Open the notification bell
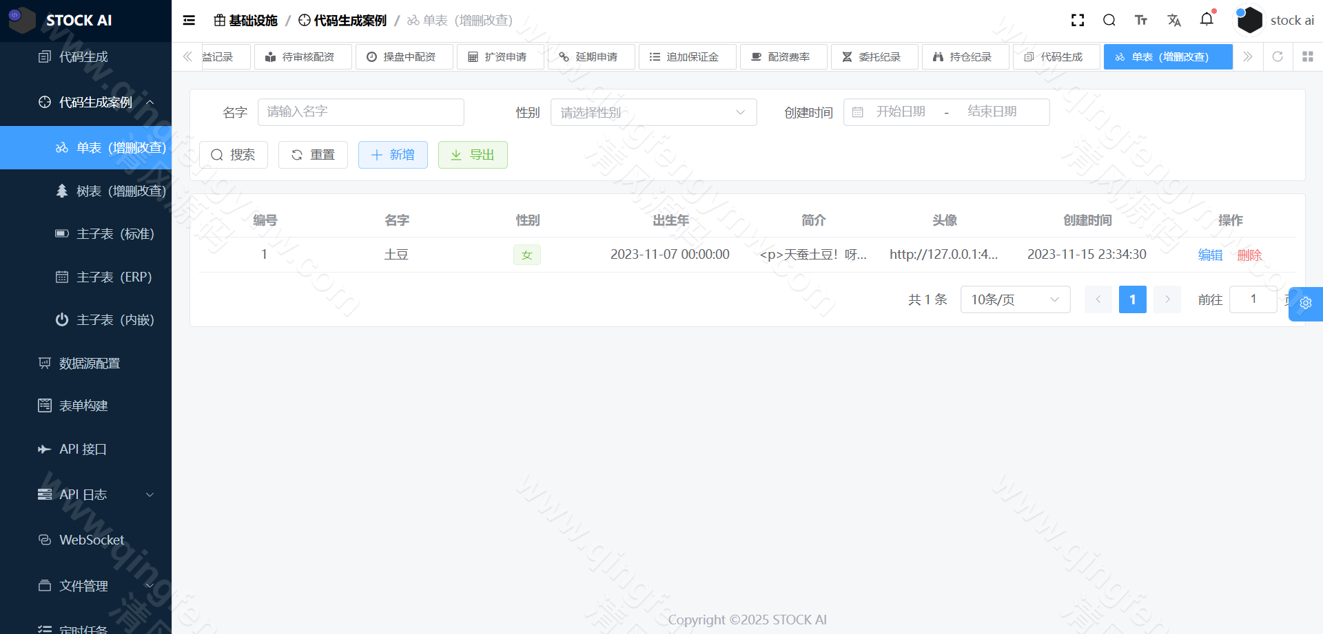This screenshot has width=1323, height=634. tap(1207, 20)
